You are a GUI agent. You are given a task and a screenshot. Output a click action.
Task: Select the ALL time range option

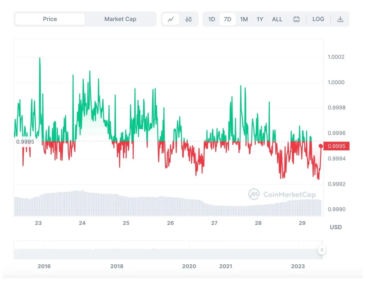coord(277,19)
